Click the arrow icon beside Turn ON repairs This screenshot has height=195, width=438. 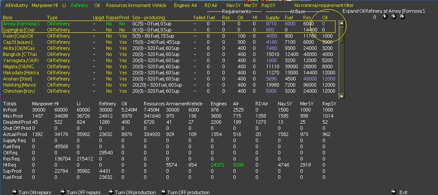click(15, 192)
